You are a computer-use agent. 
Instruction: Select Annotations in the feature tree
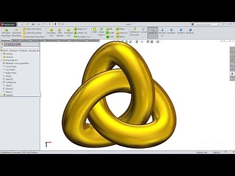click(10, 60)
